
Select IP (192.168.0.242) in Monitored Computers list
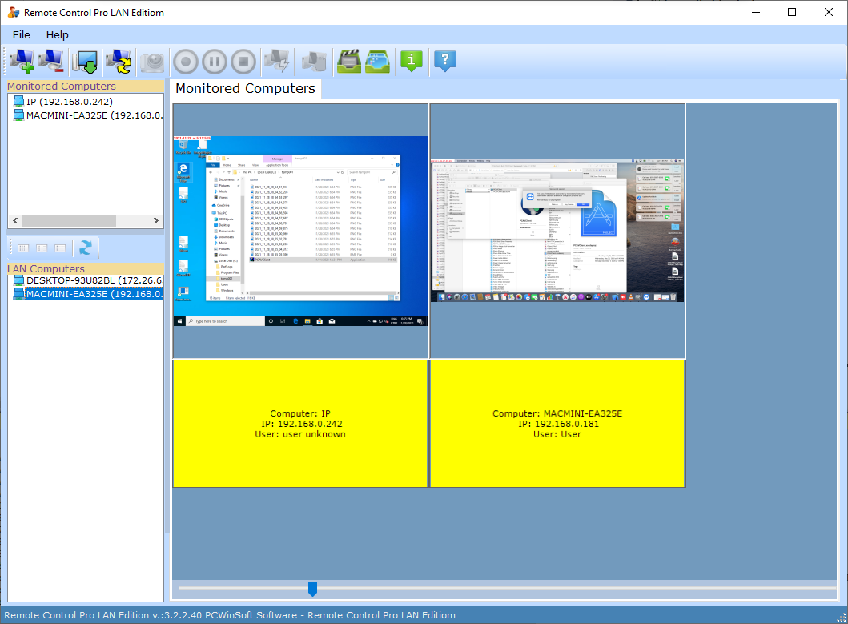pyautogui.click(x=69, y=101)
